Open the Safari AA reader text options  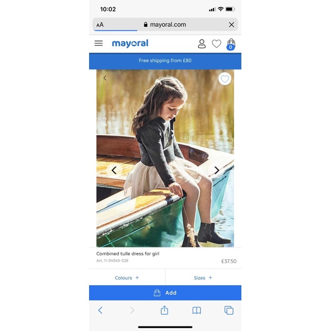coord(100,25)
